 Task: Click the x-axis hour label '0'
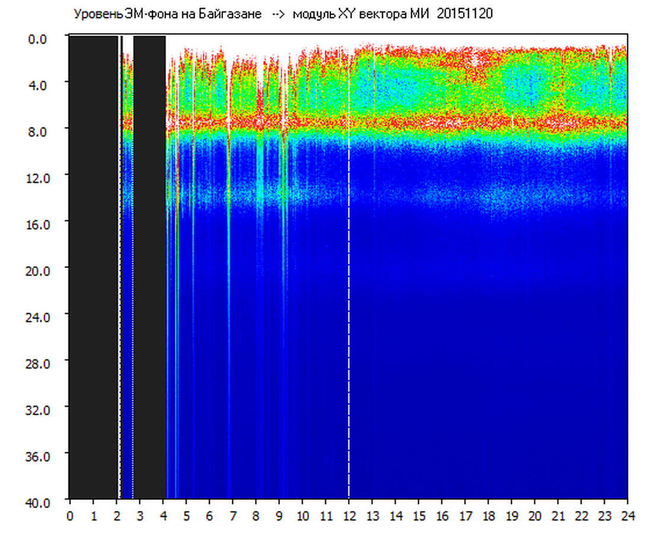[69, 516]
